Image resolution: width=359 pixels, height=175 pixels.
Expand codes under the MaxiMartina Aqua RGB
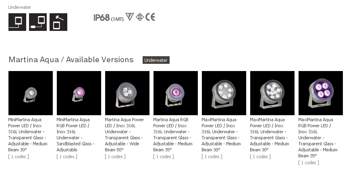point(308,163)
